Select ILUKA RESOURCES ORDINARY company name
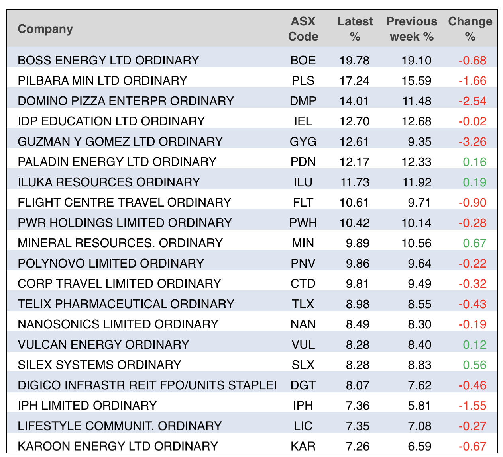Image resolution: width=503 pixels, height=457 pixels. point(109,182)
